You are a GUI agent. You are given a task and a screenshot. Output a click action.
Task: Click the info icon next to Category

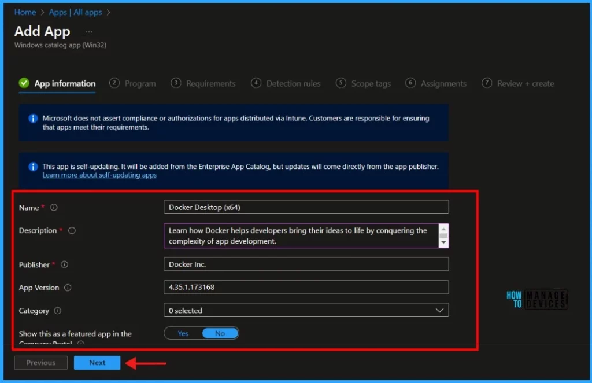(57, 311)
